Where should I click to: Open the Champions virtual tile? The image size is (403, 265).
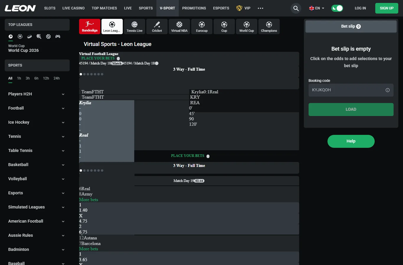(269, 26)
